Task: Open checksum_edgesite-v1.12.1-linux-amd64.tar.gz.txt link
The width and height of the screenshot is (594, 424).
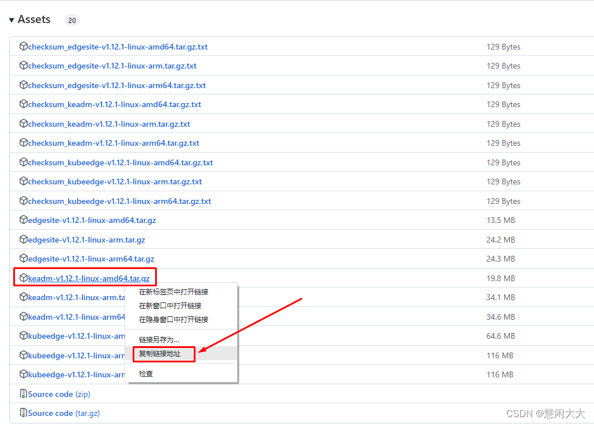Action: point(118,47)
